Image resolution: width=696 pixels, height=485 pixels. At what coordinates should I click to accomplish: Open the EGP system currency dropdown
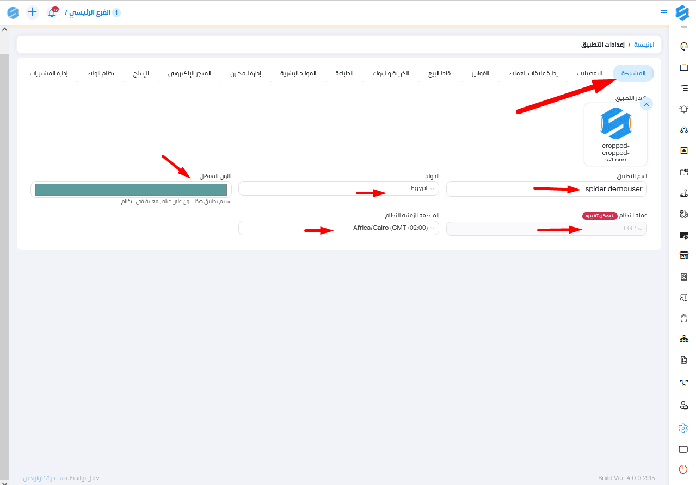pyautogui.click(x=546, y=229)
